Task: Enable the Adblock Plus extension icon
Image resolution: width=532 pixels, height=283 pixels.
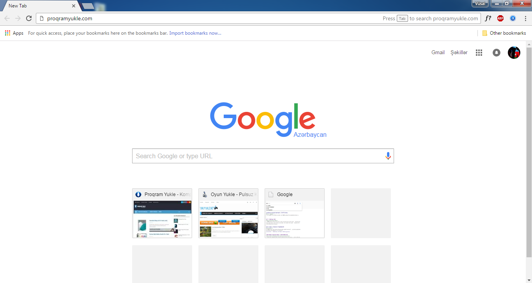Action: [x=500, y=18]
